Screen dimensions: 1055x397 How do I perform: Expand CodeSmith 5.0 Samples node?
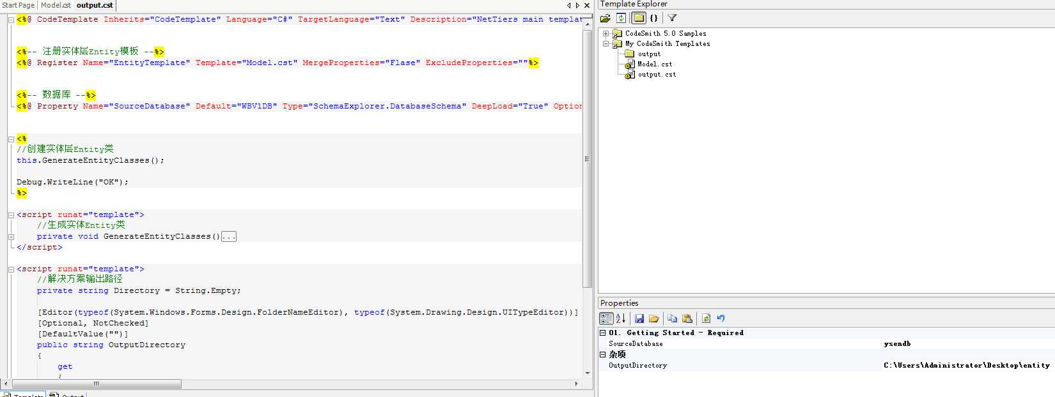point(606,33)
